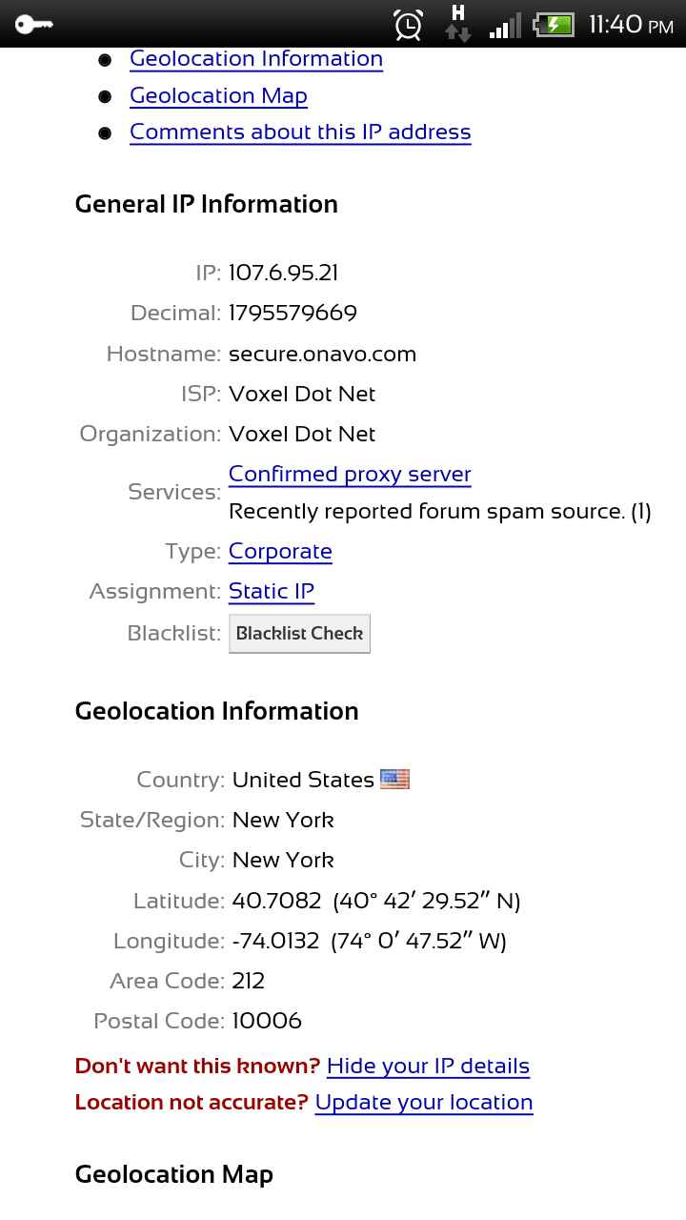Open the Geolocation Map link
Viewport: 686px width, 1220px height.
tap(218, 96)
